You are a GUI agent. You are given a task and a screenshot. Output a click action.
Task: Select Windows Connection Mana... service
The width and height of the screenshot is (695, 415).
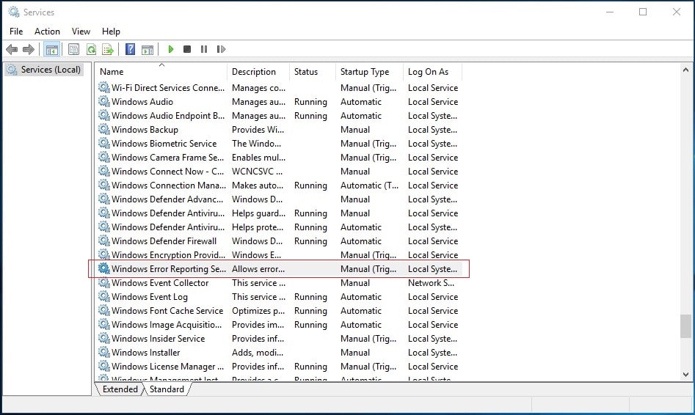(169, 185)
